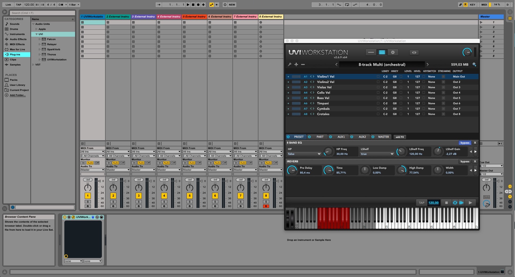The width and height of the screenshot is (515, 277).
Task: Arm track 8 for recording
Action: tap(266, 206)
